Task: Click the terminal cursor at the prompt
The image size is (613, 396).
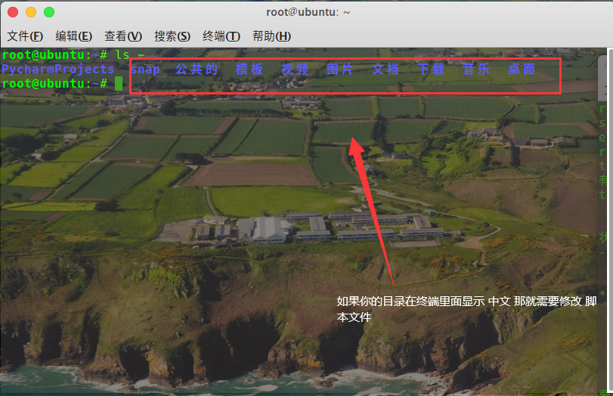Action: [x=119, y=83]
